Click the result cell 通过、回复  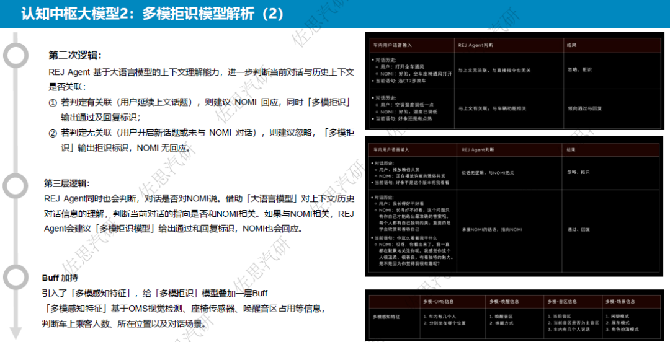coord(579,230)
